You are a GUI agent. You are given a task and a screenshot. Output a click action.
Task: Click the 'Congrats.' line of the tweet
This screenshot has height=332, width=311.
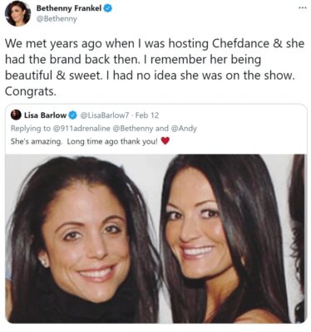coord(31,91)
